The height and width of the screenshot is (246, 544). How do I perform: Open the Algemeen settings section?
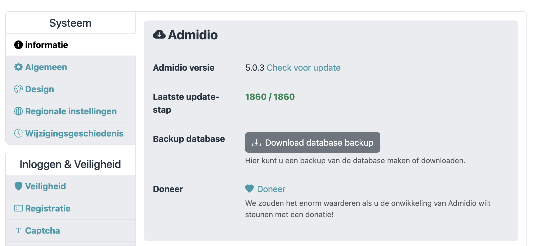46,67
